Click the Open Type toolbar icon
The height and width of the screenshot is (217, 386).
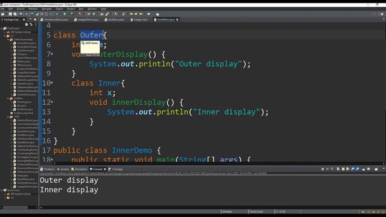(102, 14)
